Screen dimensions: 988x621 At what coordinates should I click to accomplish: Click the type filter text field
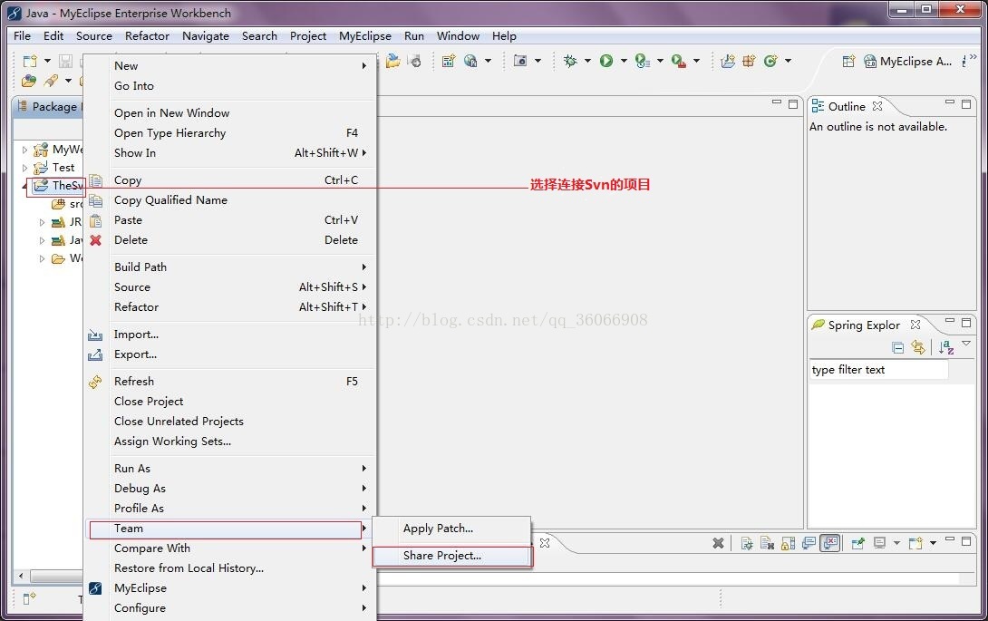[x=878, y=370]
